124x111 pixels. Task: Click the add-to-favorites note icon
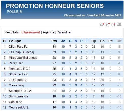tap(114, 25)
